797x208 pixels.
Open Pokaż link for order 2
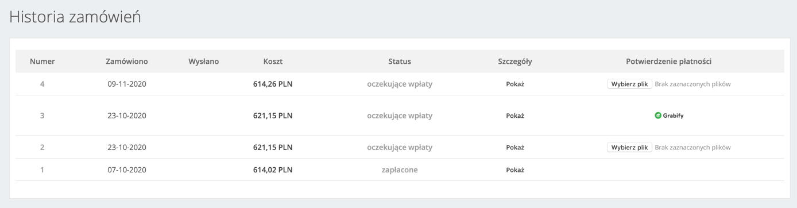[515, 147]
